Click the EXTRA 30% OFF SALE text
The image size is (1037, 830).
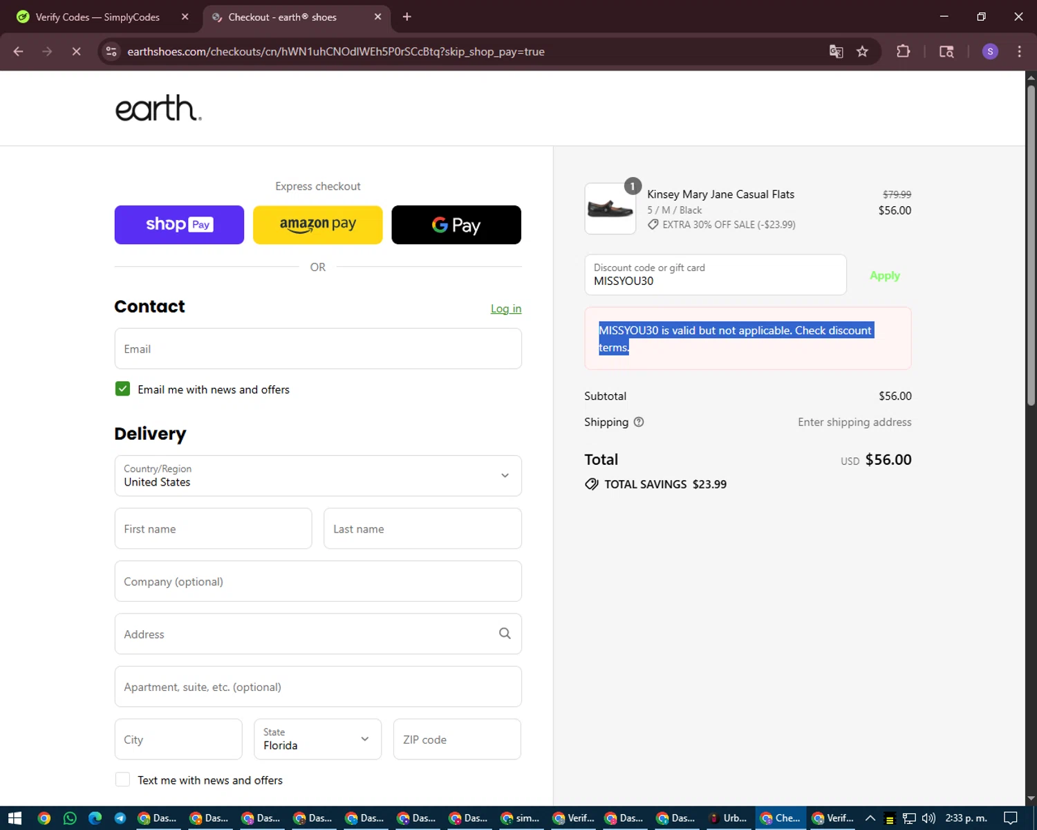729,225
